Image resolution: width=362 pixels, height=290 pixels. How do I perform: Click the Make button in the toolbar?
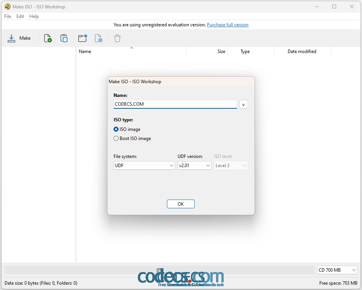tap(19, 38)
